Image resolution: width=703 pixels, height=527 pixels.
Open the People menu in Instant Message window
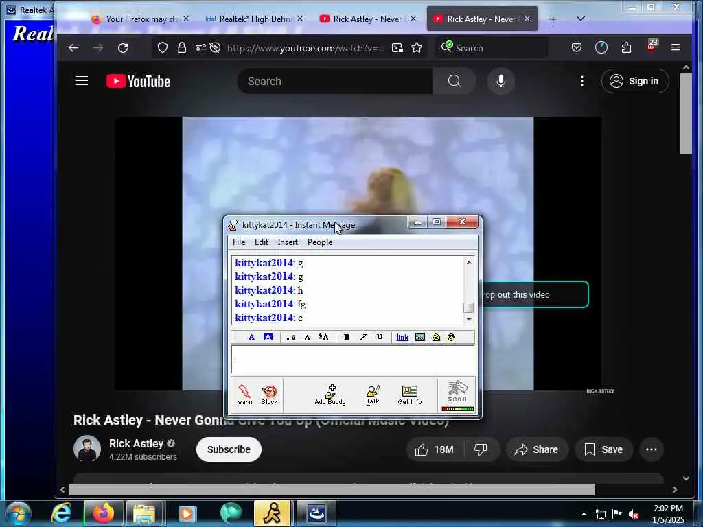coord(320,242)
